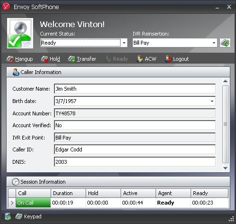Click the Ready column header in session table
The image size is (236, 224).
(210, 193)
